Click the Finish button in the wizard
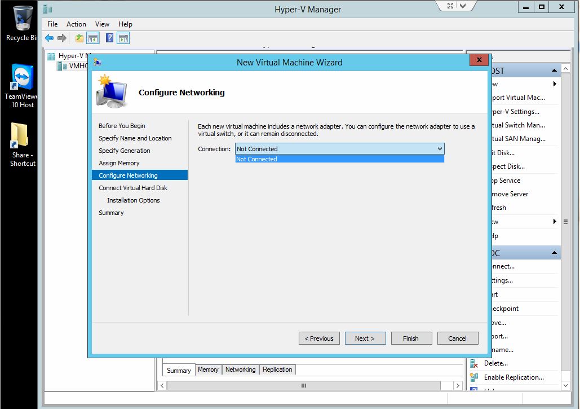Viewport: 580px width, 409px height. tap(411, 338)
